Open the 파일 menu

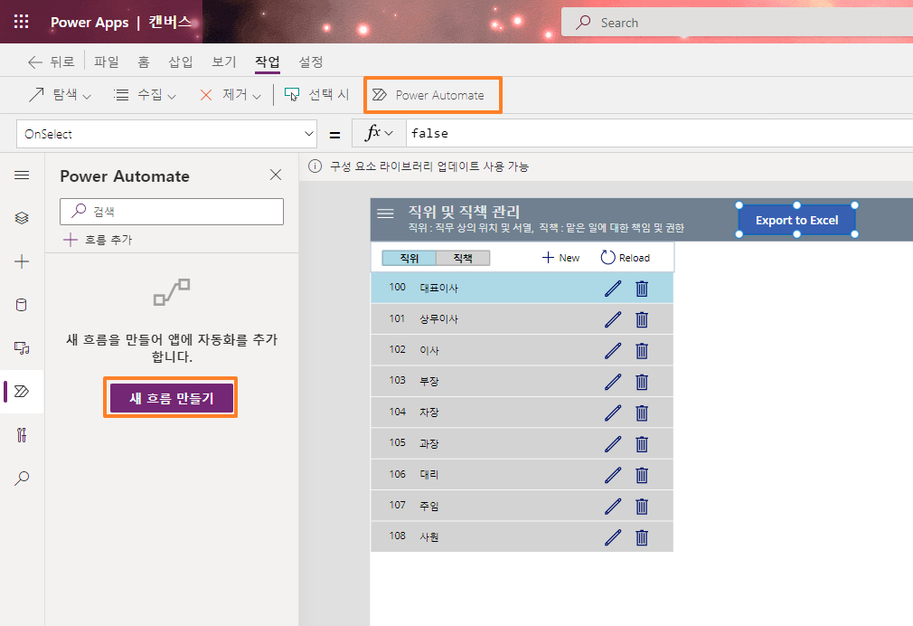(107, 62)
